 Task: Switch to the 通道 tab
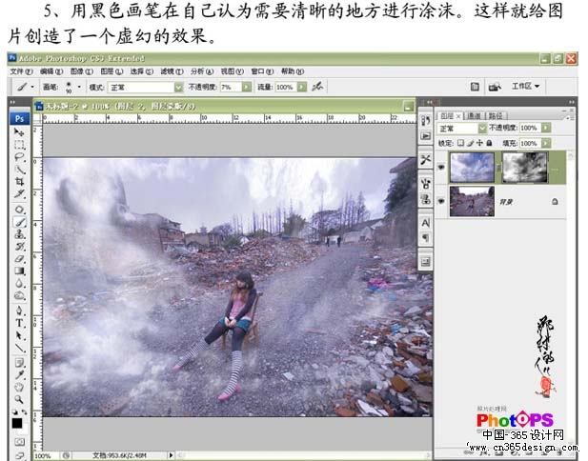point(474,116)
